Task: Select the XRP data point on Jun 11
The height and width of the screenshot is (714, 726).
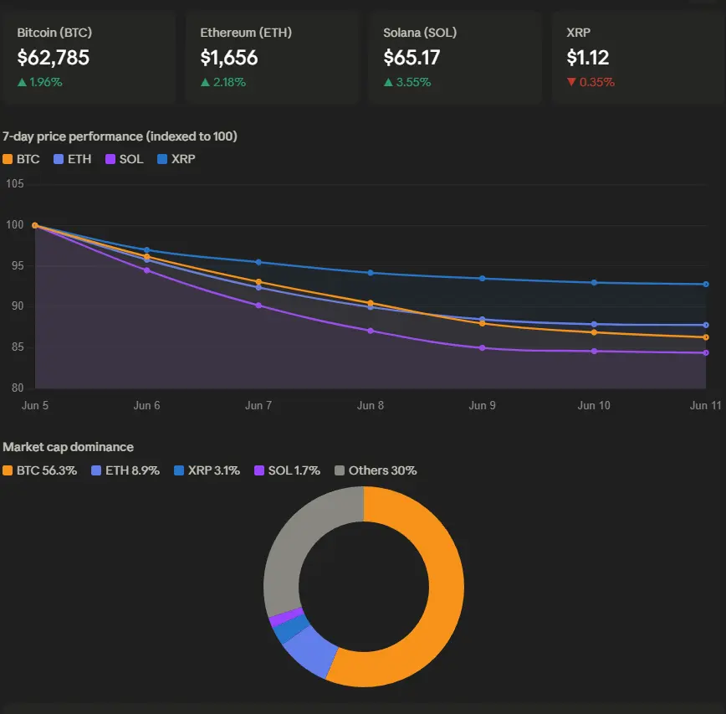Action: point(706,285)
